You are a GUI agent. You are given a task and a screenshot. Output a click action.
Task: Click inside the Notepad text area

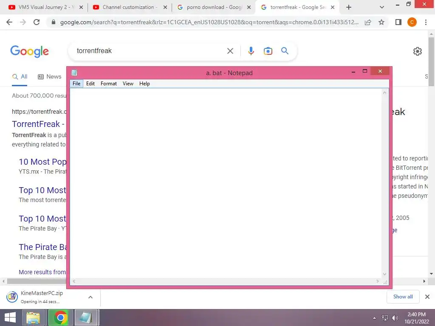point(226,183)
